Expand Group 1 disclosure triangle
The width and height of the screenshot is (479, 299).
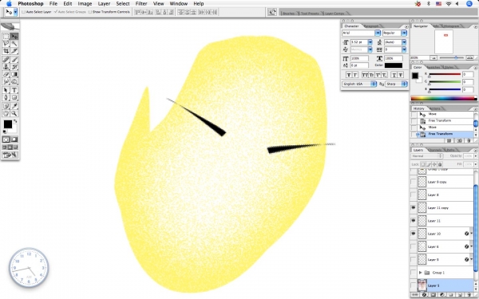tap(421, 273)
